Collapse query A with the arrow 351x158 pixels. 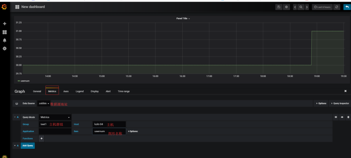point(15,117)
